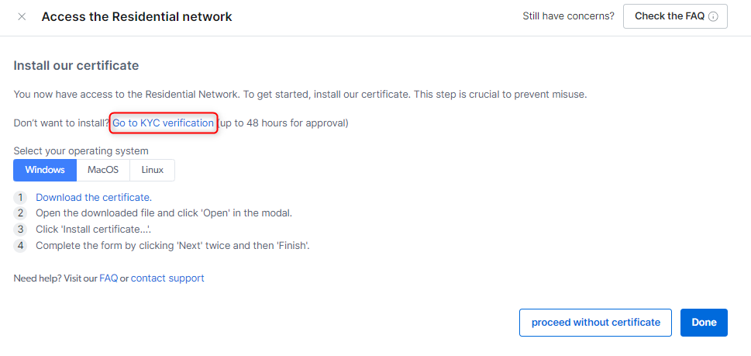Confirm with the Done button
Screen dimensions: 751x356
pos(704,323)
